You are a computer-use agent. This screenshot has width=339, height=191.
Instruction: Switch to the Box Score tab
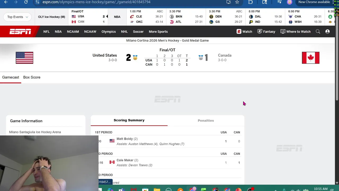[32, 77]
